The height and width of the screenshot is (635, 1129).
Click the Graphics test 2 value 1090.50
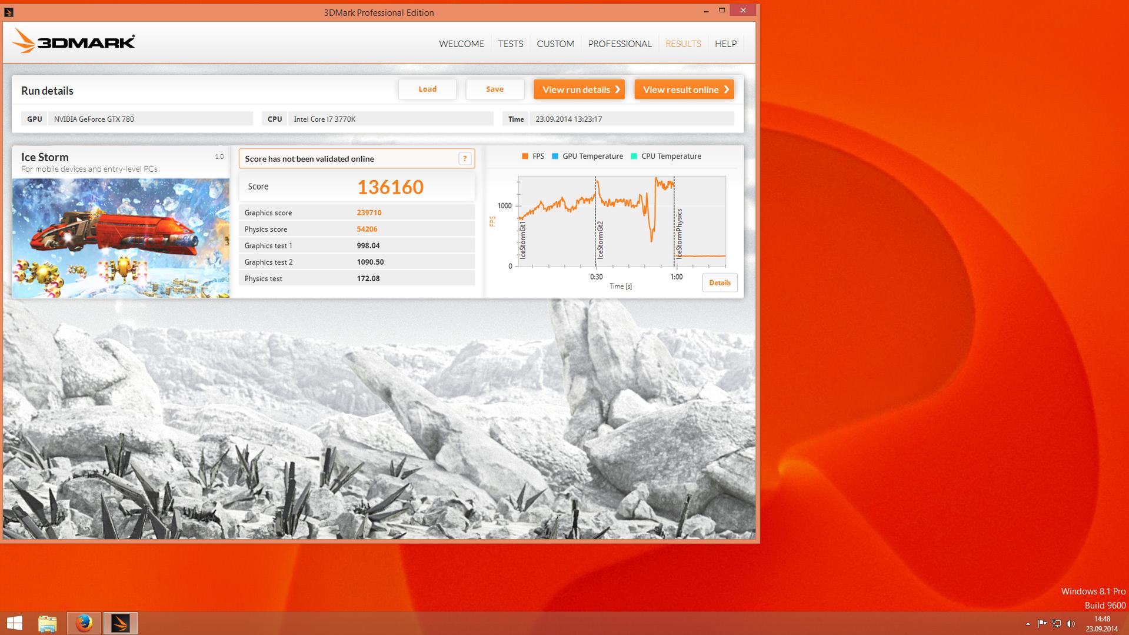click(370, 262)
